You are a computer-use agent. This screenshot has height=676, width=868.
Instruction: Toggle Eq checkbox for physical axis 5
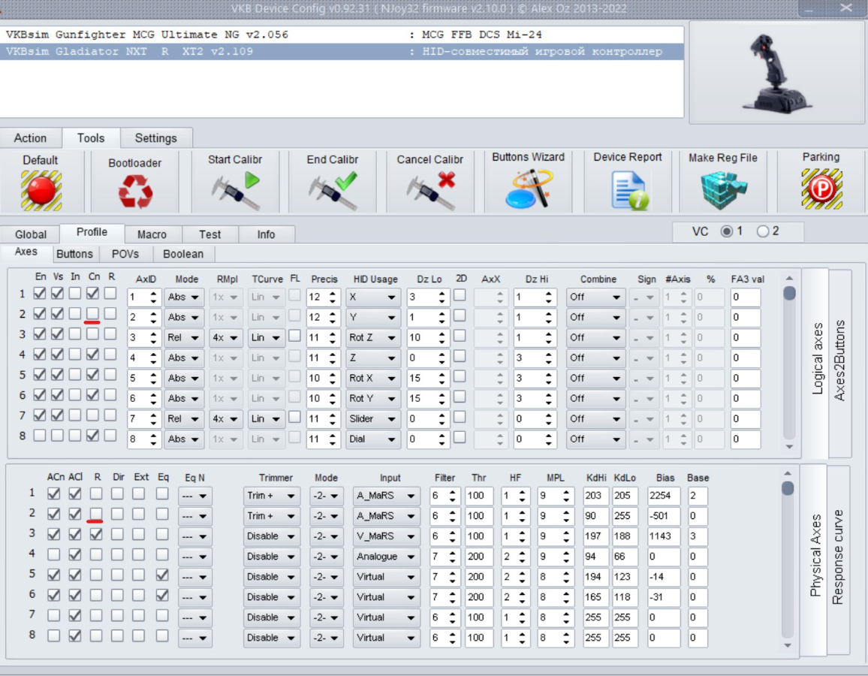(x=162, y=575)
